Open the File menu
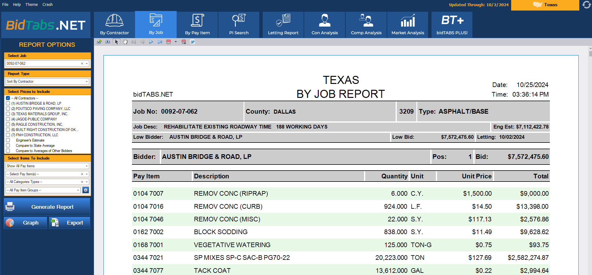Image resolution: width=592 pixels, height=275 pixels. click(5, 5)
